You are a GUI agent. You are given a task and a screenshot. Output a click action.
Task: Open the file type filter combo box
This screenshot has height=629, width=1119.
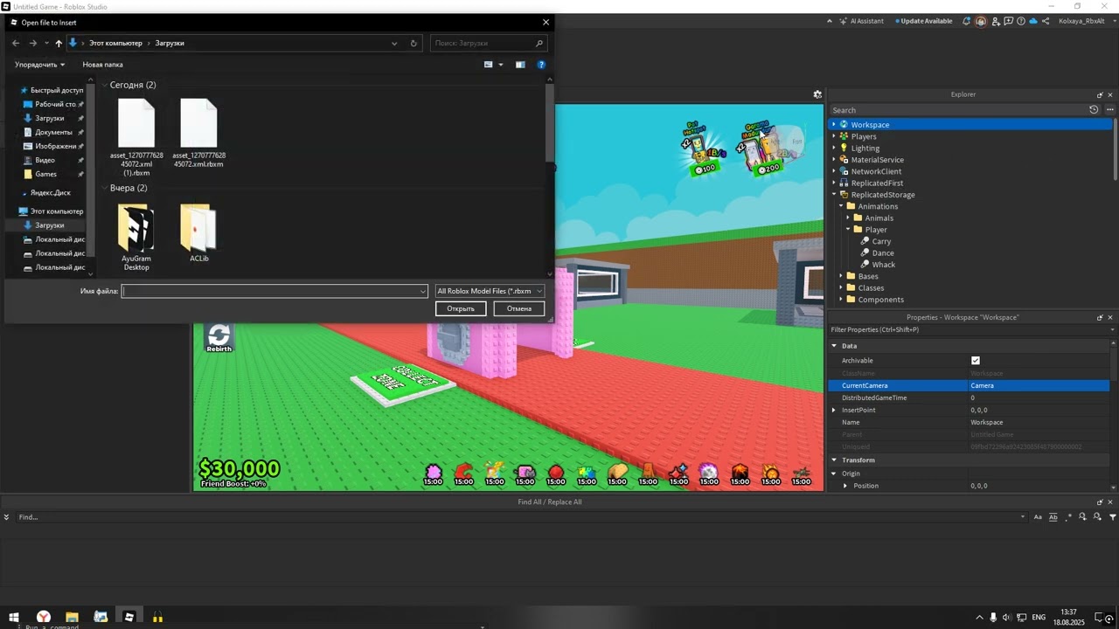(490, 291)
